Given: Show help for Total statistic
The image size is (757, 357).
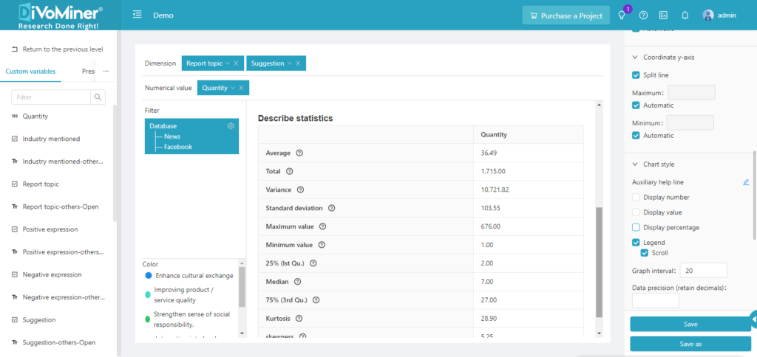Looking at the screenshot, I should point(290,171).
